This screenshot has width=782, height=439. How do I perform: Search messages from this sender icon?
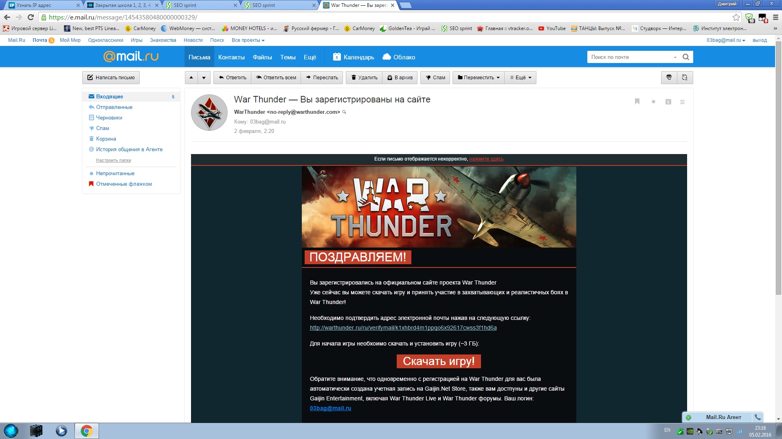click(x=344, y=112)
